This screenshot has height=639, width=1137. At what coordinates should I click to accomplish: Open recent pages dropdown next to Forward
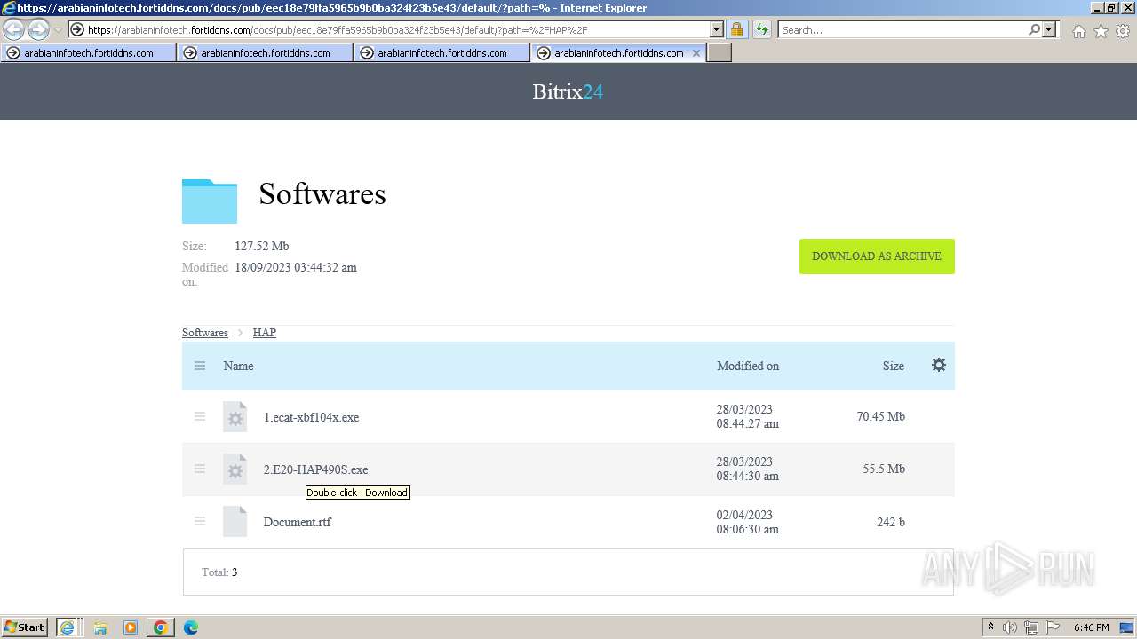(x=58, y=30)
